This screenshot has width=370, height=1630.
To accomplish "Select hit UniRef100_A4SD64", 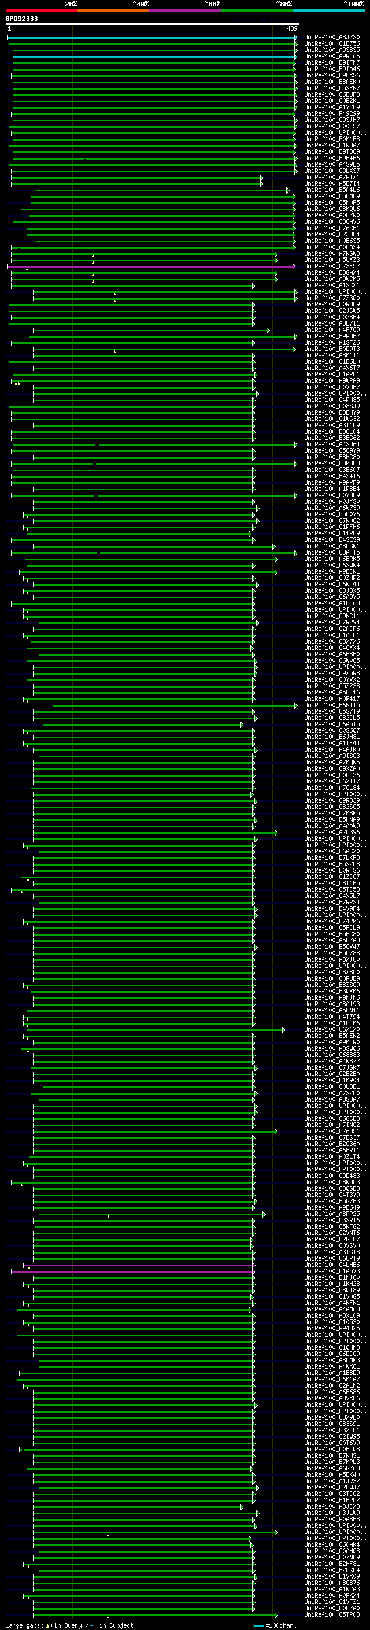I will click(x=332, y=444).
